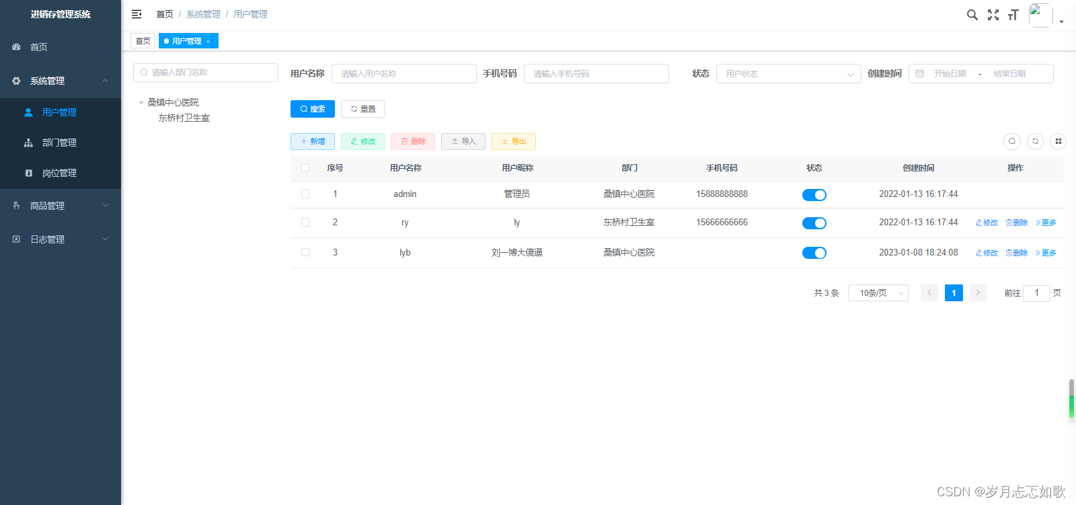
Task: Expand the avatar dropdown caret
Action: pos(1062,22)
